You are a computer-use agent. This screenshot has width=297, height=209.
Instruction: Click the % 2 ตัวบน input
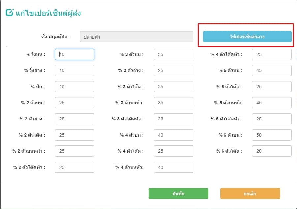[x=74, y=103]
